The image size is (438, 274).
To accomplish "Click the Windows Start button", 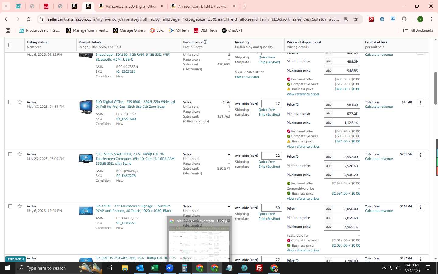I will point(7,268).
